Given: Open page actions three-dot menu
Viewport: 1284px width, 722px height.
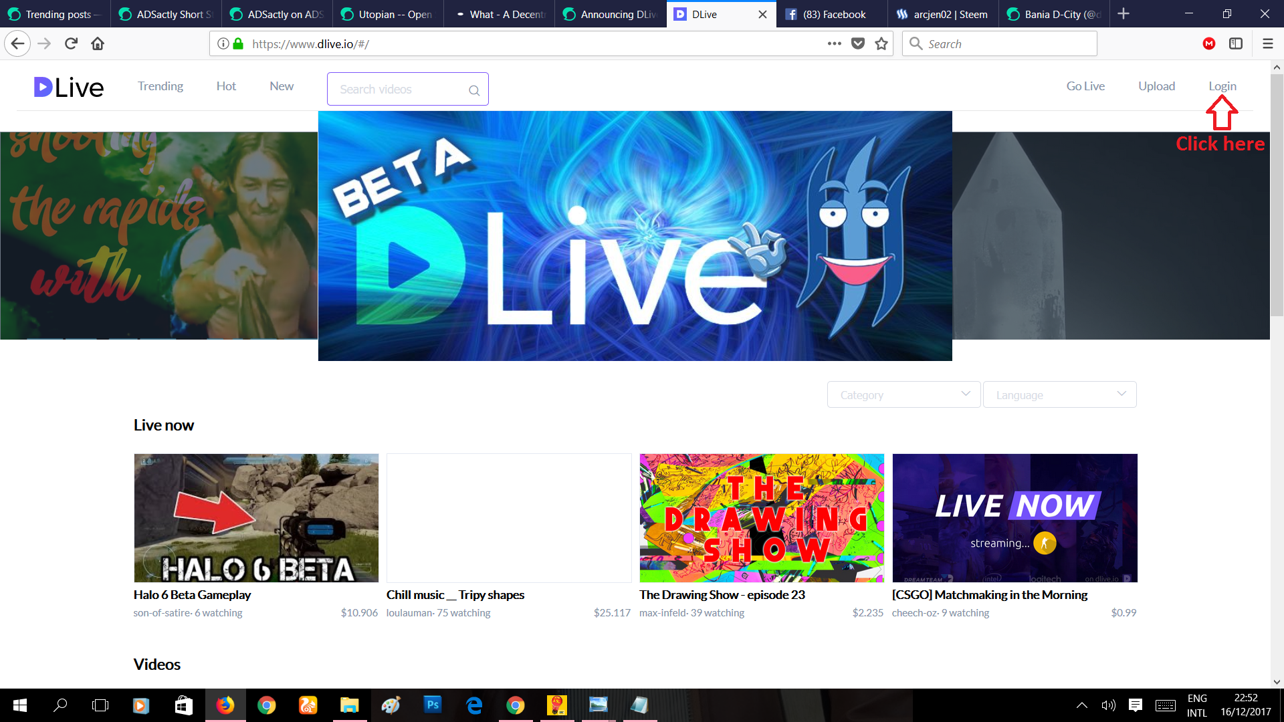Looking at the screenshot, I should click(x=834, y=44).
